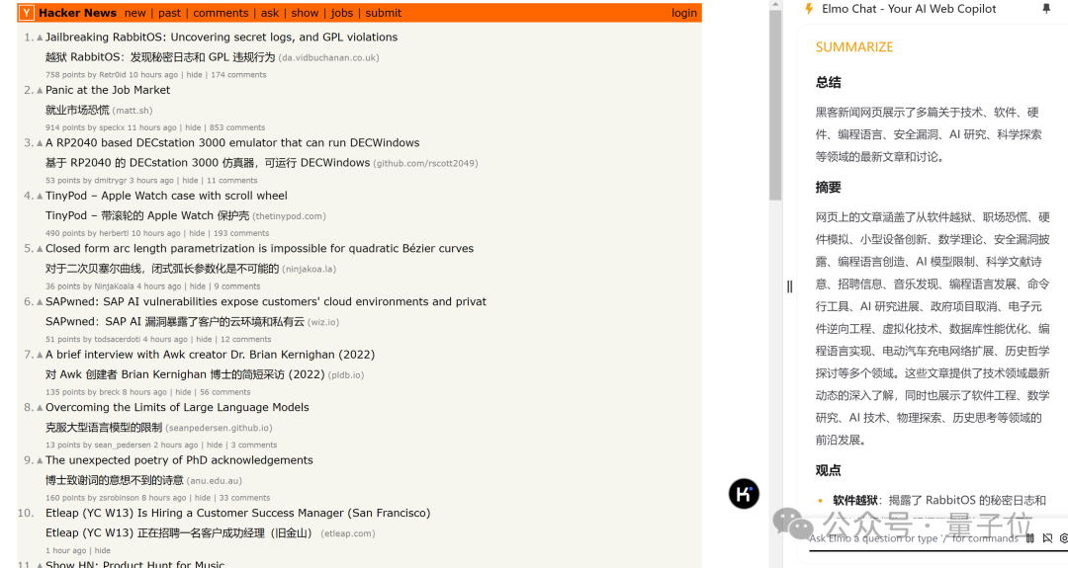Viewport: 1068px width, 568px height.
Task: Click the clear chat icon beside input
Action: point(1047,538)
